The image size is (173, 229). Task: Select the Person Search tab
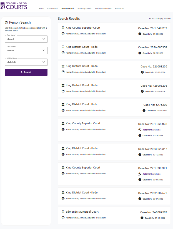point(68,9)
